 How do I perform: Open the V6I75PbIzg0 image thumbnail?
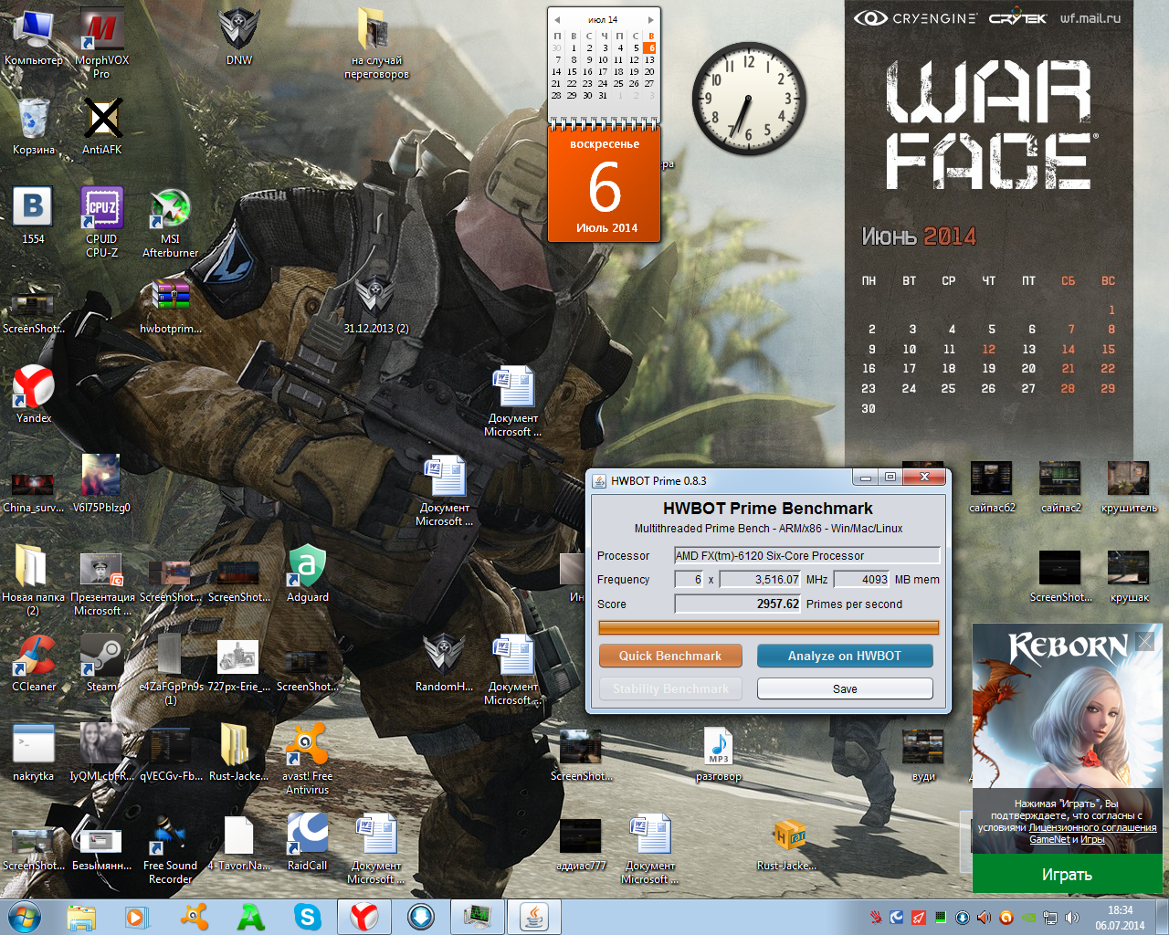[101, 484]
